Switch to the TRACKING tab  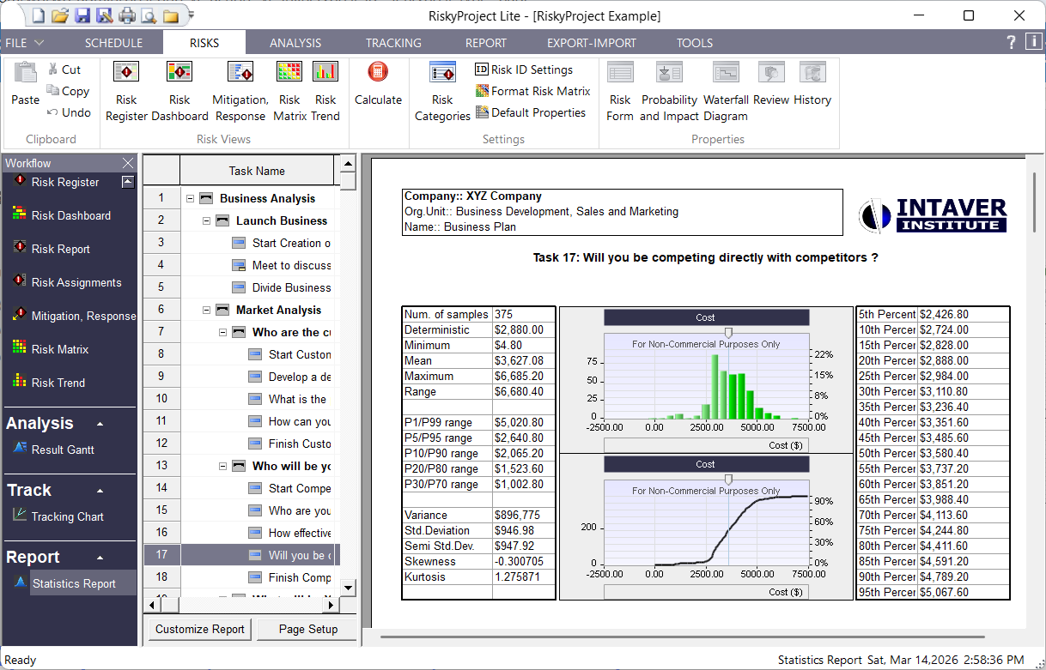click(x=392, y=42)
